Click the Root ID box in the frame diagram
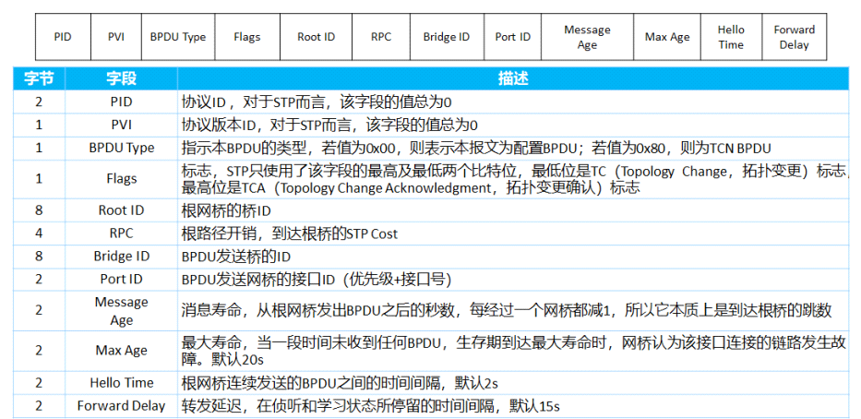861x419 pixels. click(x=317, y=37)
